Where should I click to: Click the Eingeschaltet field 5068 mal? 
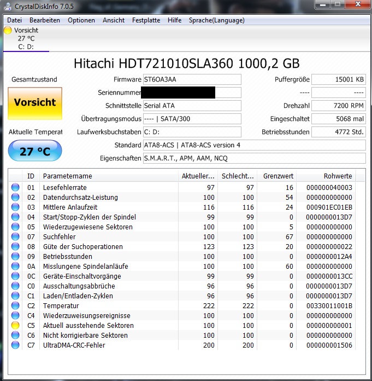click(x=339, y=119)
